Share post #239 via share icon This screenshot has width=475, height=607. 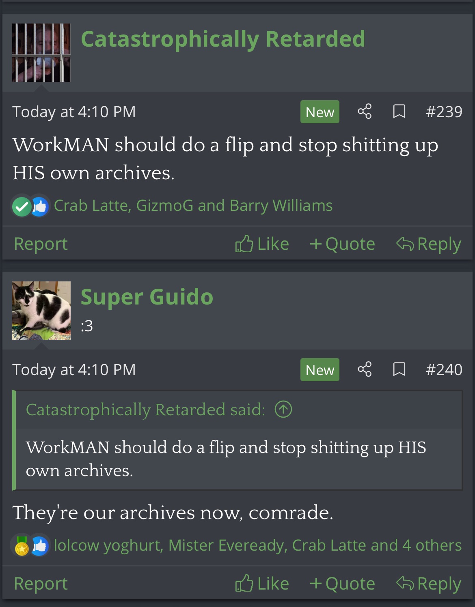coord(365,112)
